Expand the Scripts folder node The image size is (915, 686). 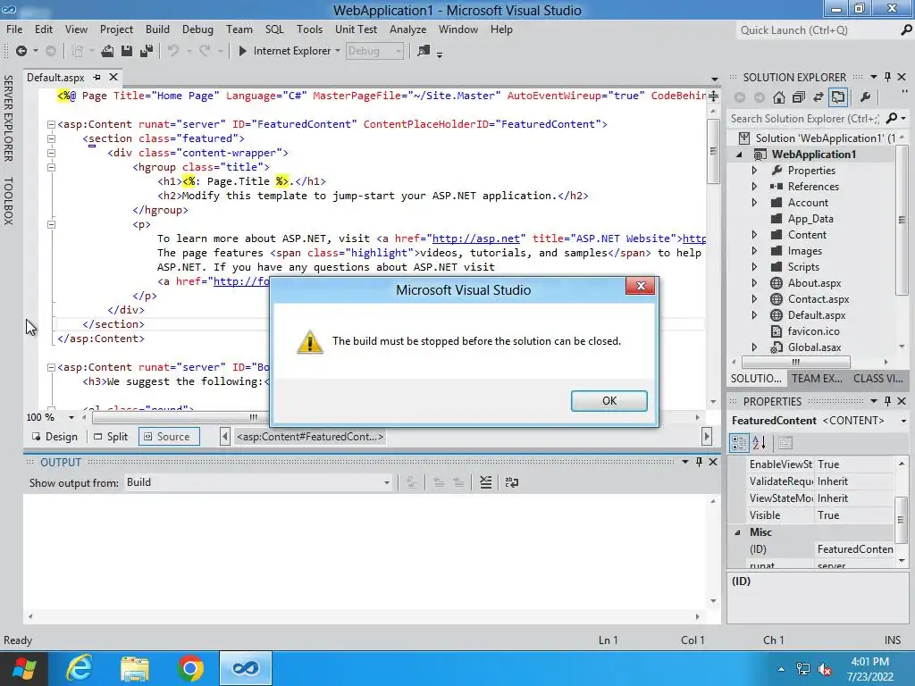[x=754, y=266]
